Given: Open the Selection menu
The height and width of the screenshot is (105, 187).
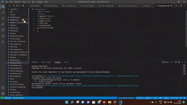Looking at the screenshot, I should point(17,2).
